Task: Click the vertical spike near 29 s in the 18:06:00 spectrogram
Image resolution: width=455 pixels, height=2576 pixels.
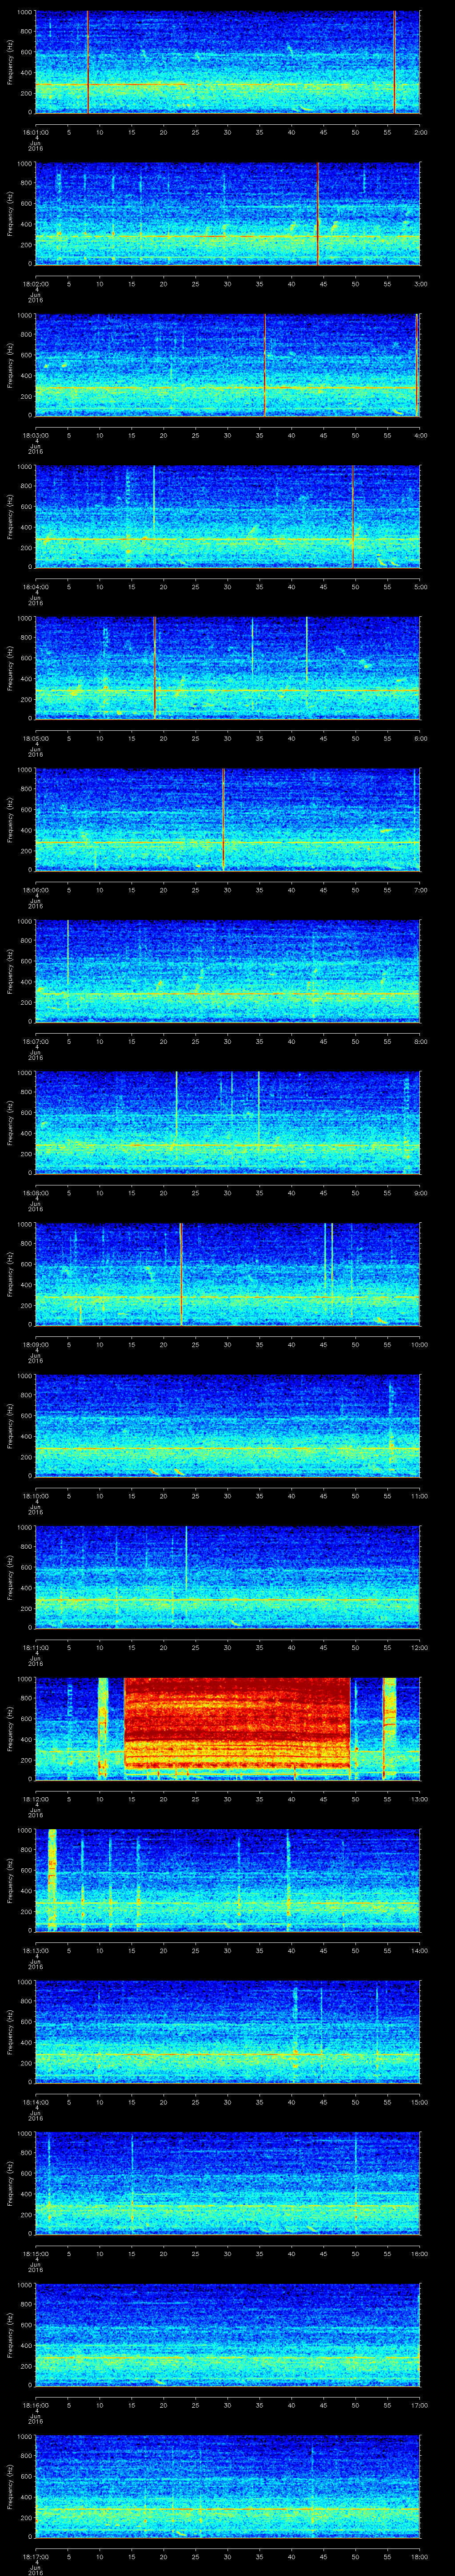Action: (223, 820)
